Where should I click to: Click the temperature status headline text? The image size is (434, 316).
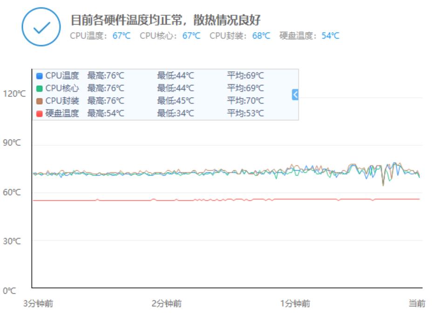tap(165, 20)
